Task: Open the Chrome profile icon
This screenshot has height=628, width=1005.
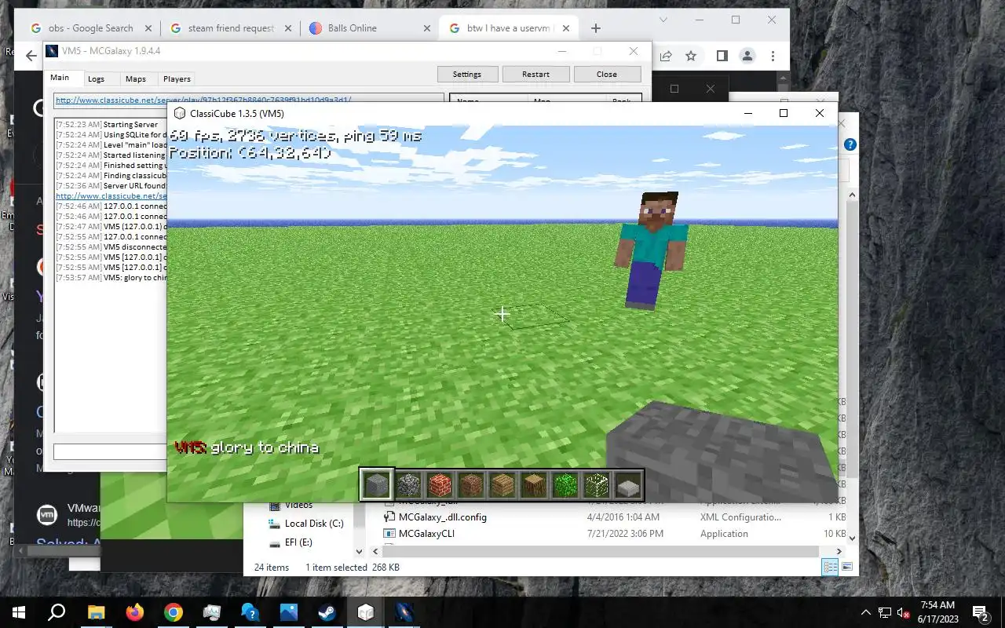Action: (747, 56)
